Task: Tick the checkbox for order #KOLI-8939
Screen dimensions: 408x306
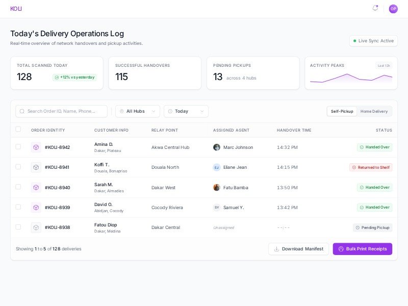Action: click(18, 207)
